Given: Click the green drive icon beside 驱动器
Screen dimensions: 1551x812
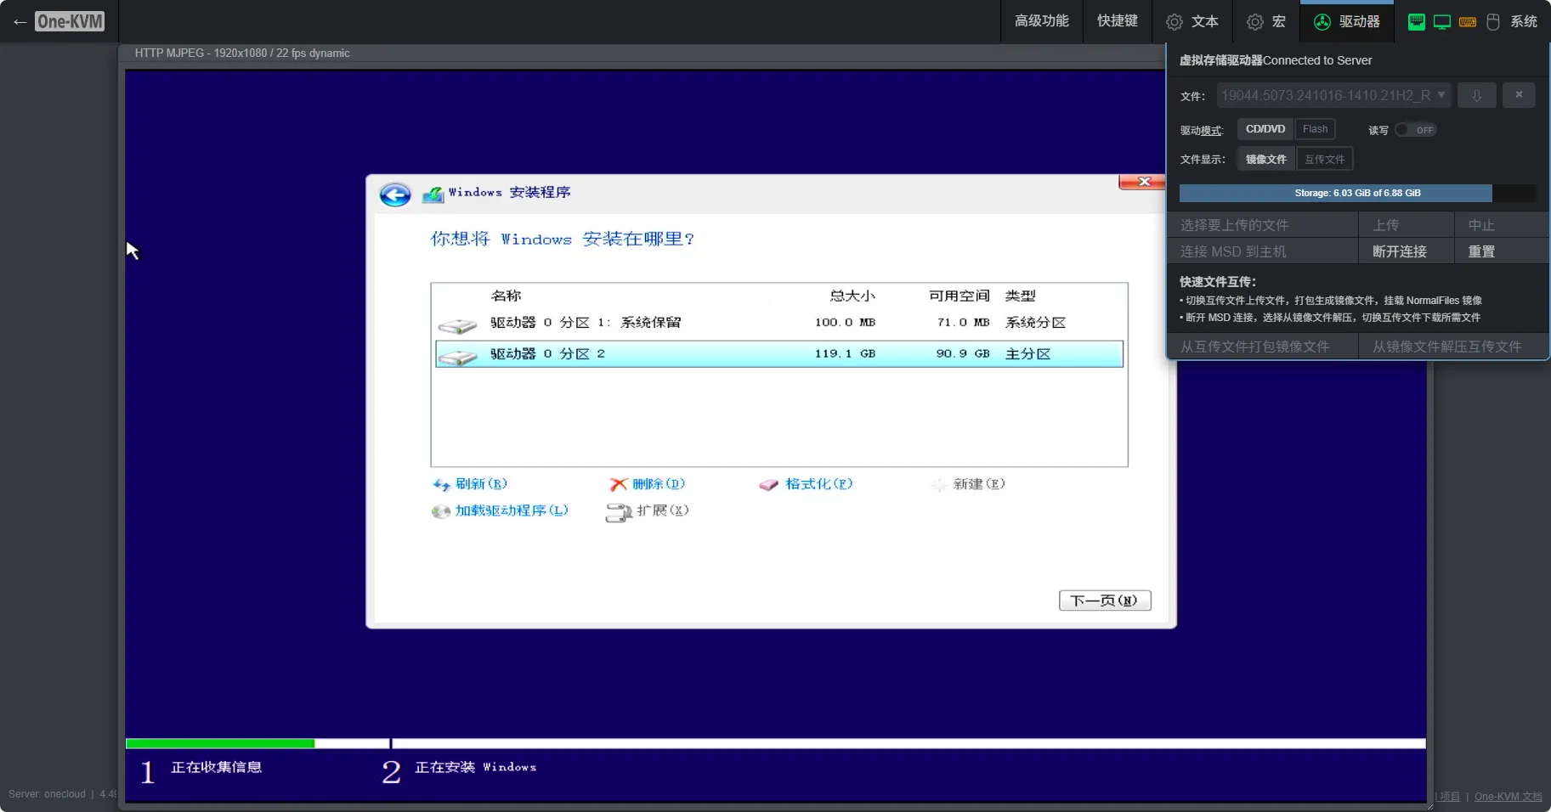Looking at the screenshot, I should 1322,22.
